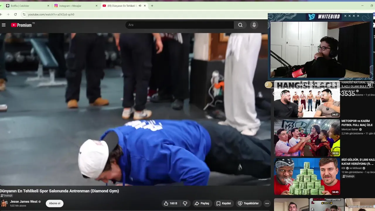Reload the YouTube page
This screenshot has height=211, width=375.
[16, 14]
